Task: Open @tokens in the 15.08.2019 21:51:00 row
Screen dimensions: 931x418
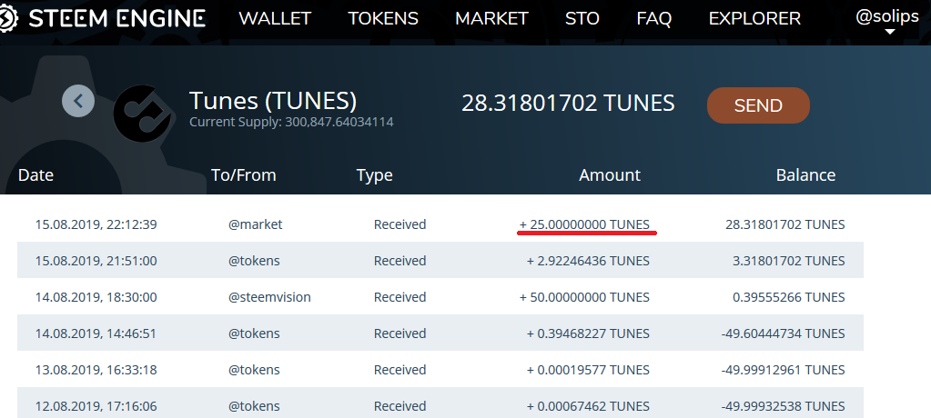Action: point(254,261)
